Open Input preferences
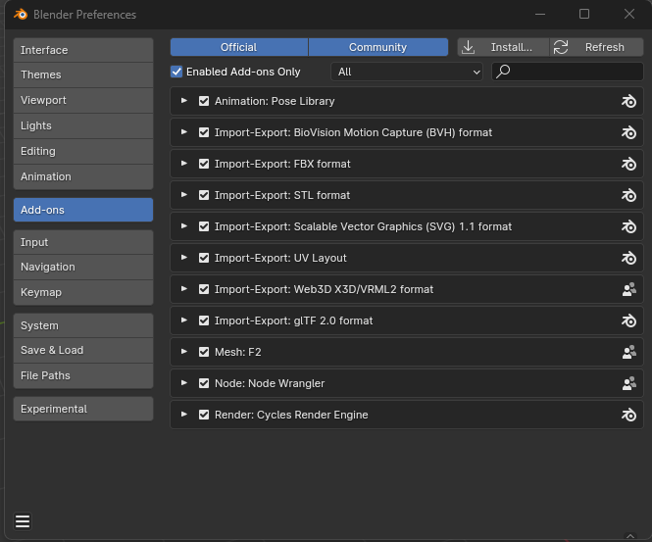 pyautogui.click(x=83, y=242)
